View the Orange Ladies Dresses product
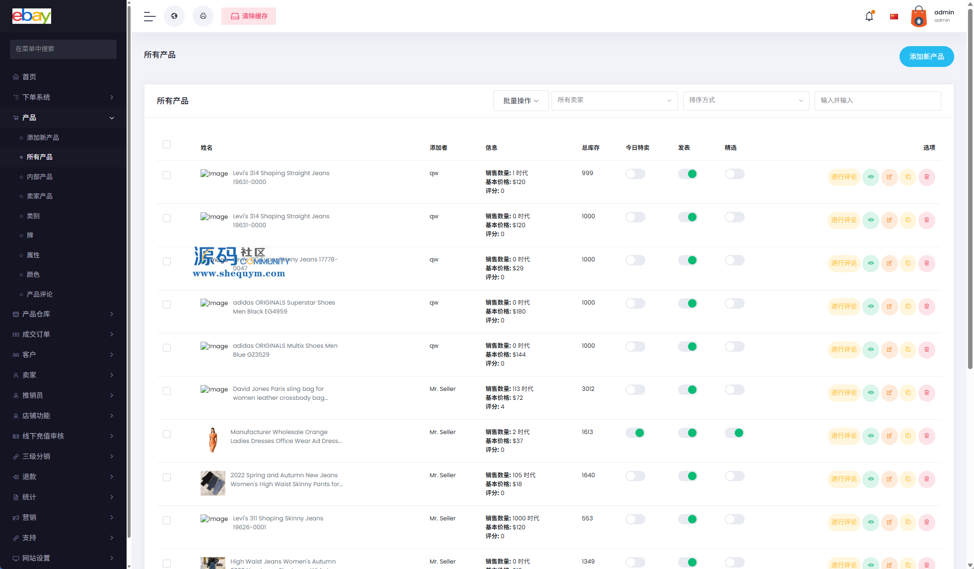 [x=871, y=436]
